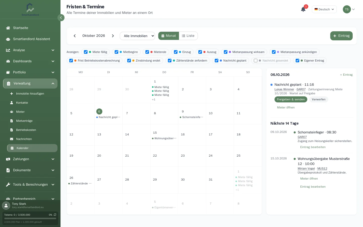Click Freigeben & senden
Viewport: 363px width, 227px height.
(291, 99)
